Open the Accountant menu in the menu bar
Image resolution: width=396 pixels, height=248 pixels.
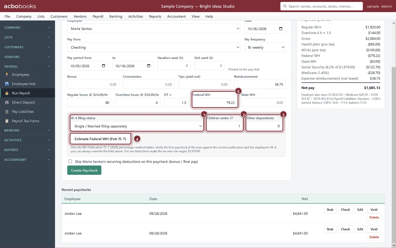[177, 16]
